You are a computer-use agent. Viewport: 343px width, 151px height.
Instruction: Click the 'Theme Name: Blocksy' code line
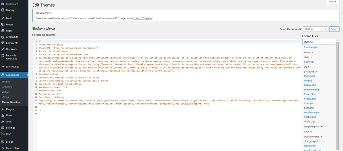point(51,45)
